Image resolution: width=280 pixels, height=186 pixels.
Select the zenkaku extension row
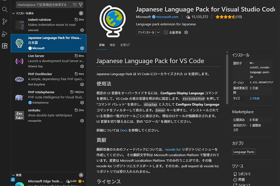(49, 116)
